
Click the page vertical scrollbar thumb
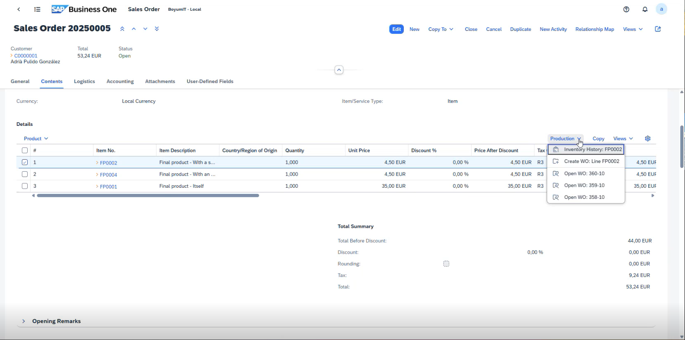pos(682,146)
